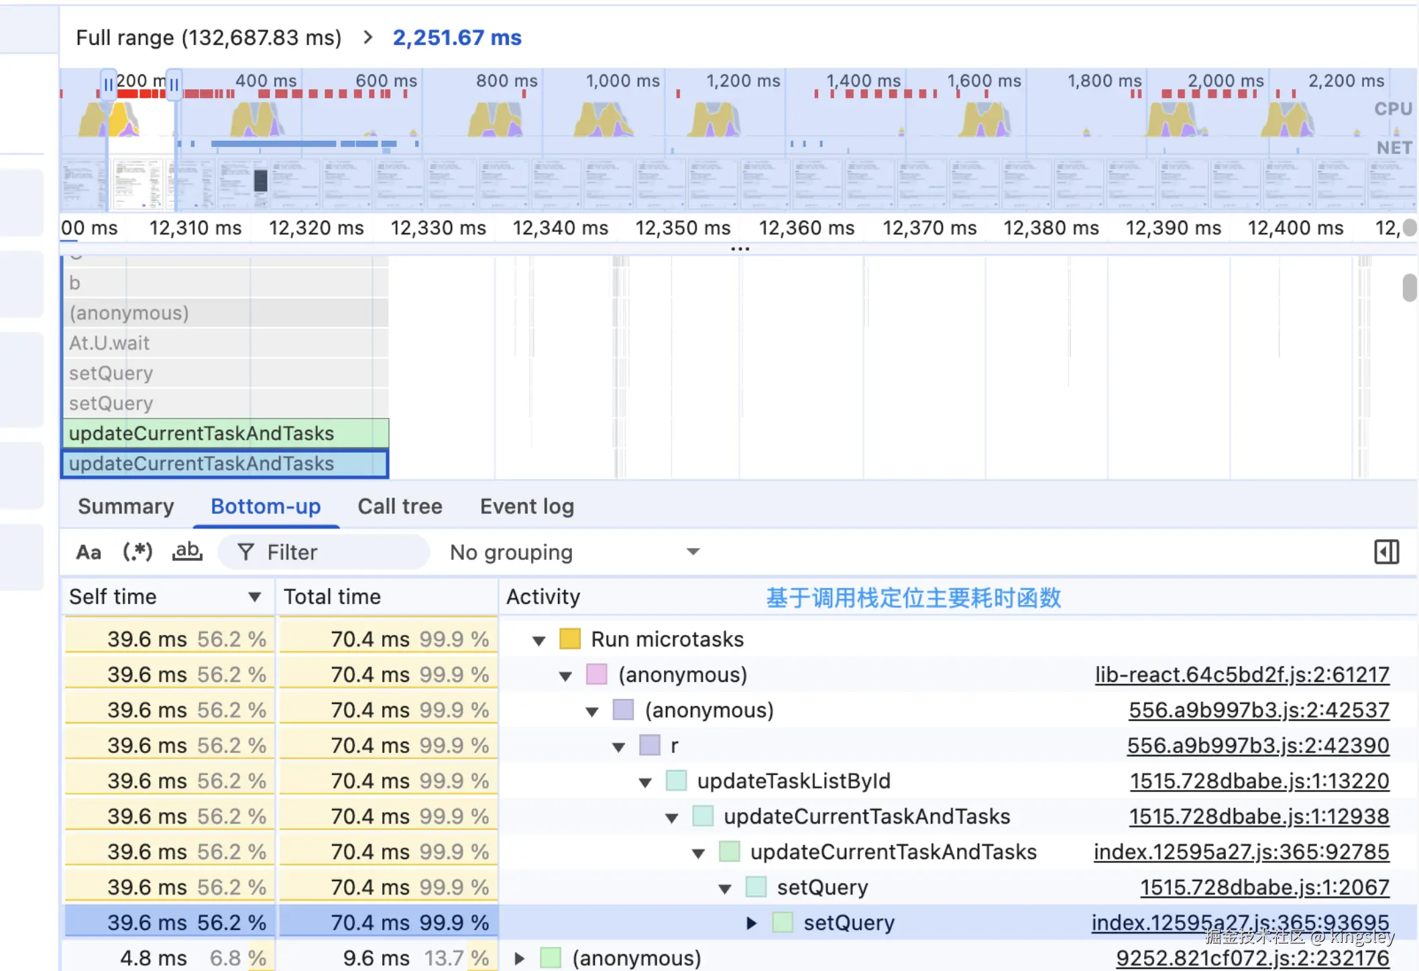Sort by Self time column header
Viewport: 1419px width, 971px height.
tap(113, 596)
